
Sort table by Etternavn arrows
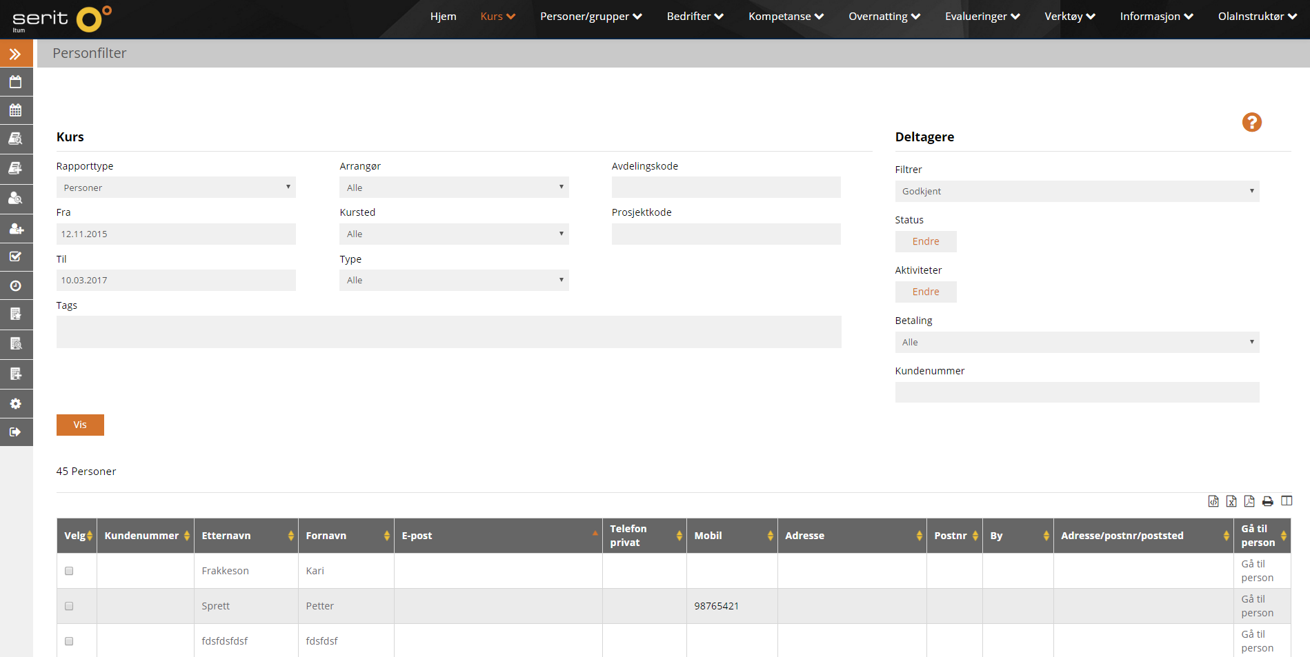(x=291, y=536)
